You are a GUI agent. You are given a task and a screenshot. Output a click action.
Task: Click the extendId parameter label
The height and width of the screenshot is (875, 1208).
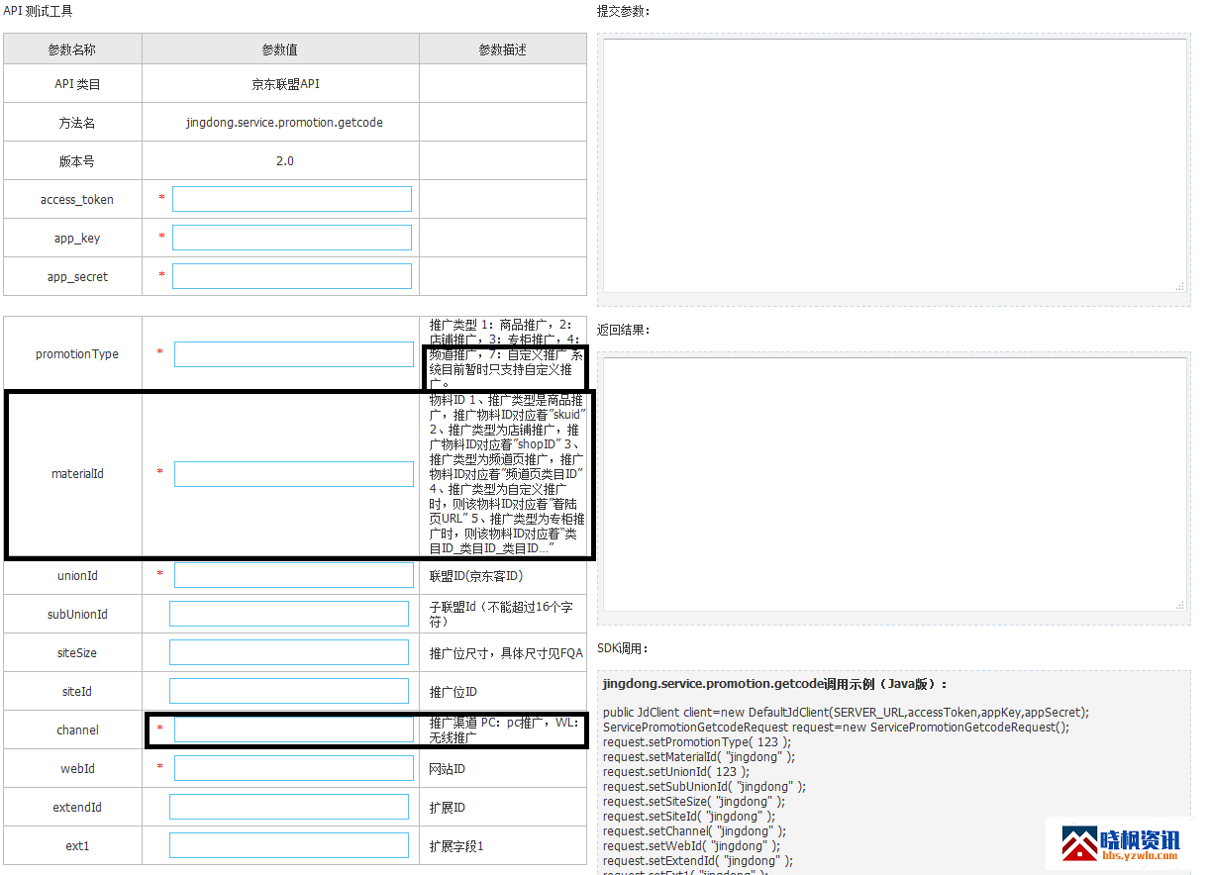[x=77, y=808]
